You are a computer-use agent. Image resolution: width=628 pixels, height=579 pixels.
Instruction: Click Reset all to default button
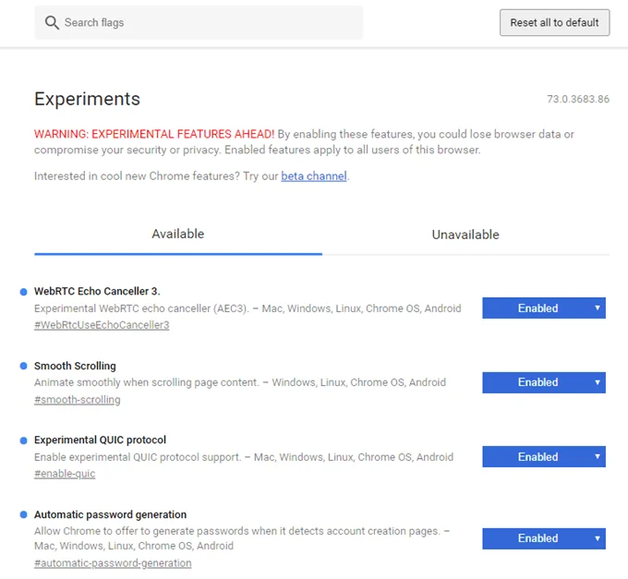click(x=554, y=22)
